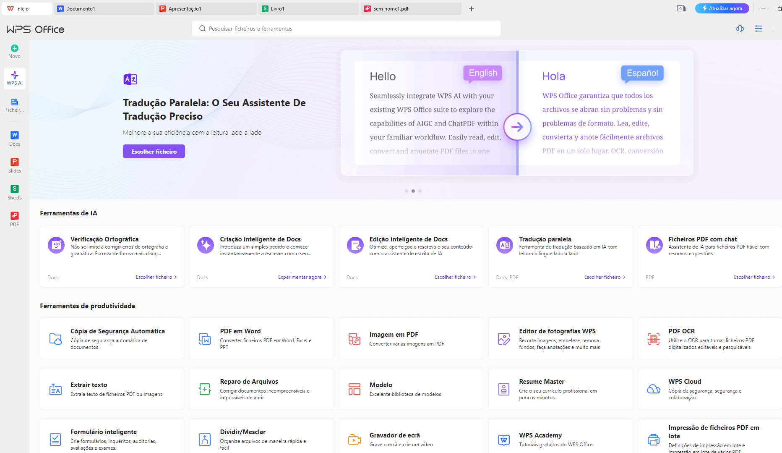Click the green Novo plus icon
Screen dimensions: 782x453
[x=14, y=48]
